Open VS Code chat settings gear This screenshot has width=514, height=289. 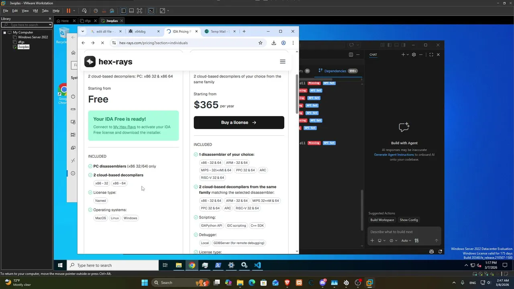pos(414,55)
